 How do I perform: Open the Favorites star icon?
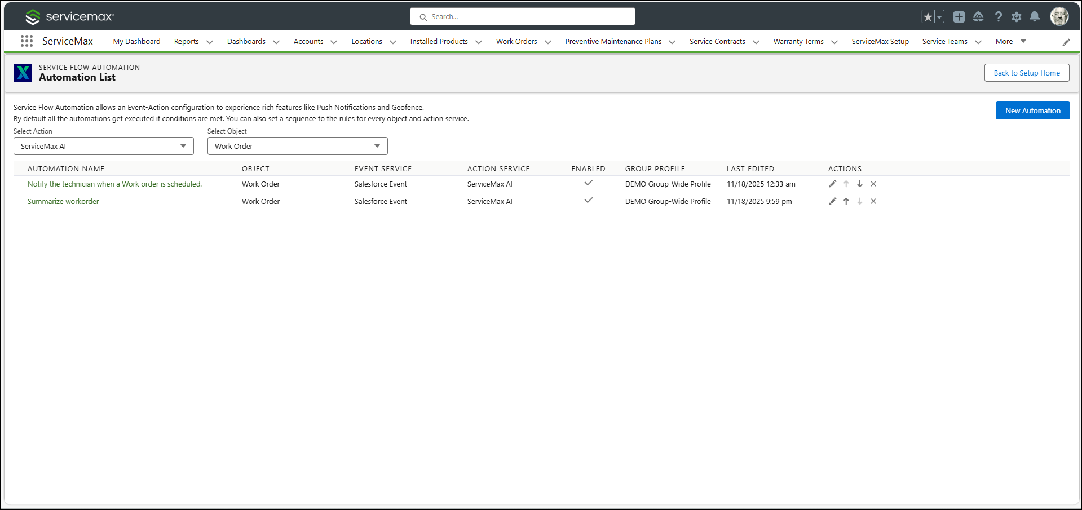[928, 17]
